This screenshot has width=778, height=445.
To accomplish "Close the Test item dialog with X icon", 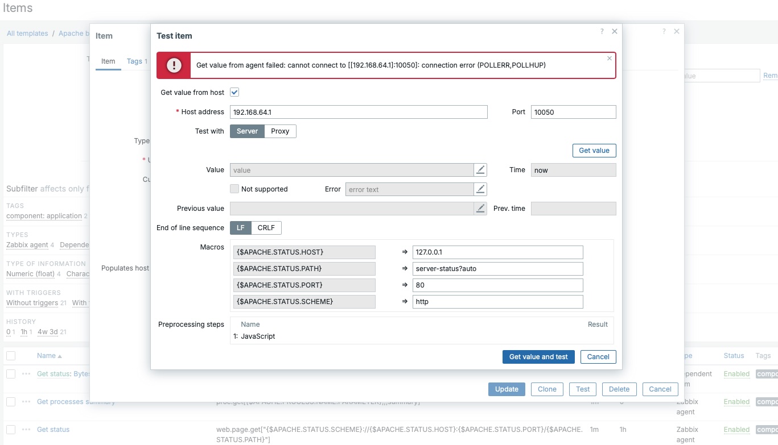I will coord(615,32).
